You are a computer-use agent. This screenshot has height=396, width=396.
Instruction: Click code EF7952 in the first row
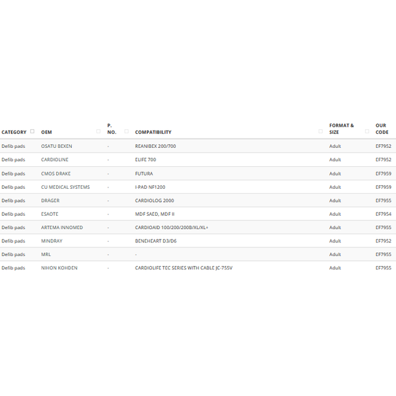pos(383,147)
